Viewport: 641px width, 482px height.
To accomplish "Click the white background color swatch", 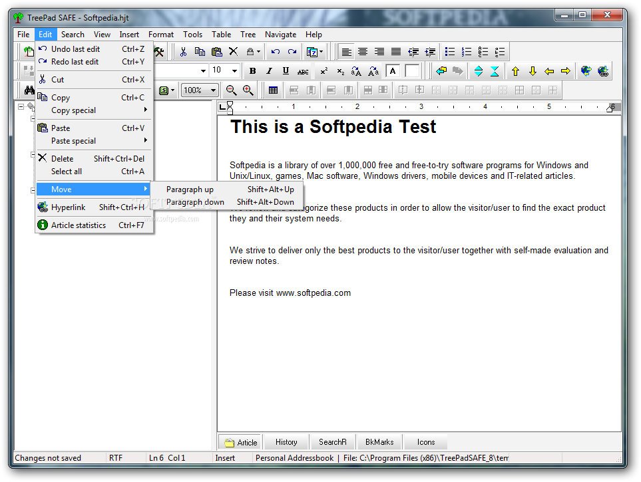I will [x=411, y=72].
